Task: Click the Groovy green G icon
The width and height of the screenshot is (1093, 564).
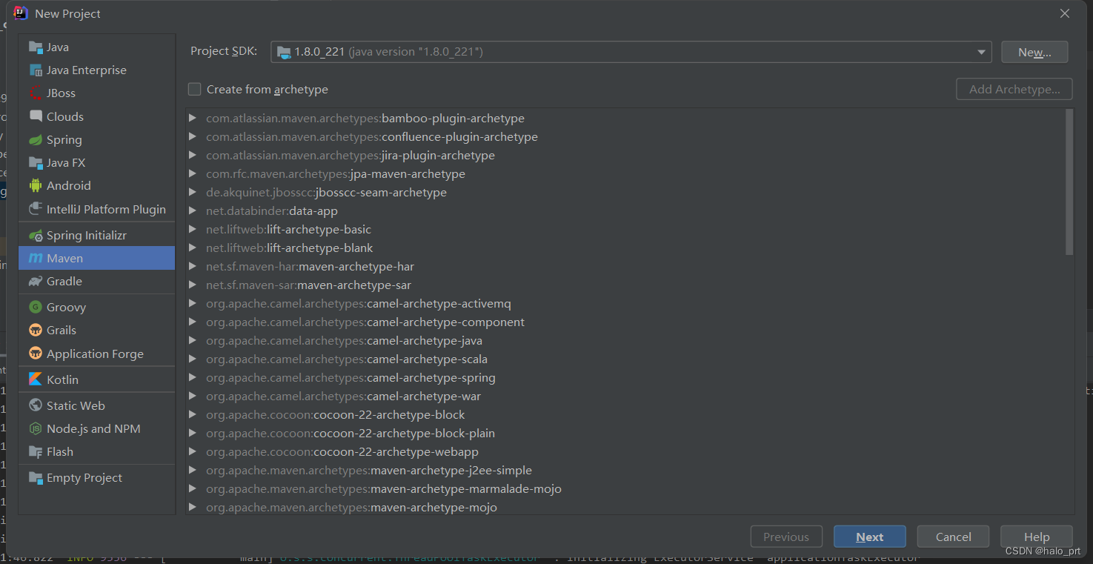Action: (36, 308)
